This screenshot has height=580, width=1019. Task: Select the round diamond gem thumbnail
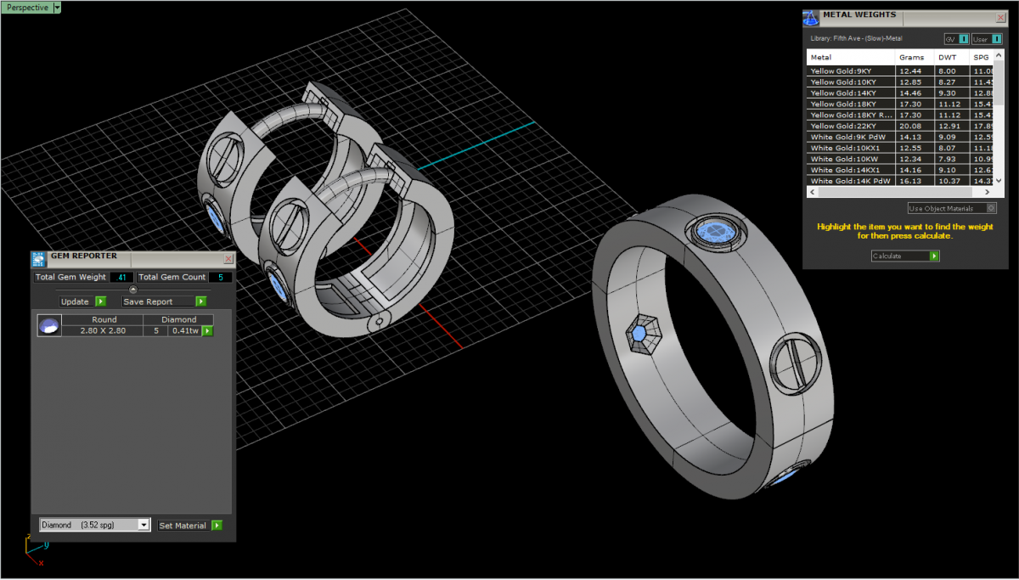click(x=49, y=326)
